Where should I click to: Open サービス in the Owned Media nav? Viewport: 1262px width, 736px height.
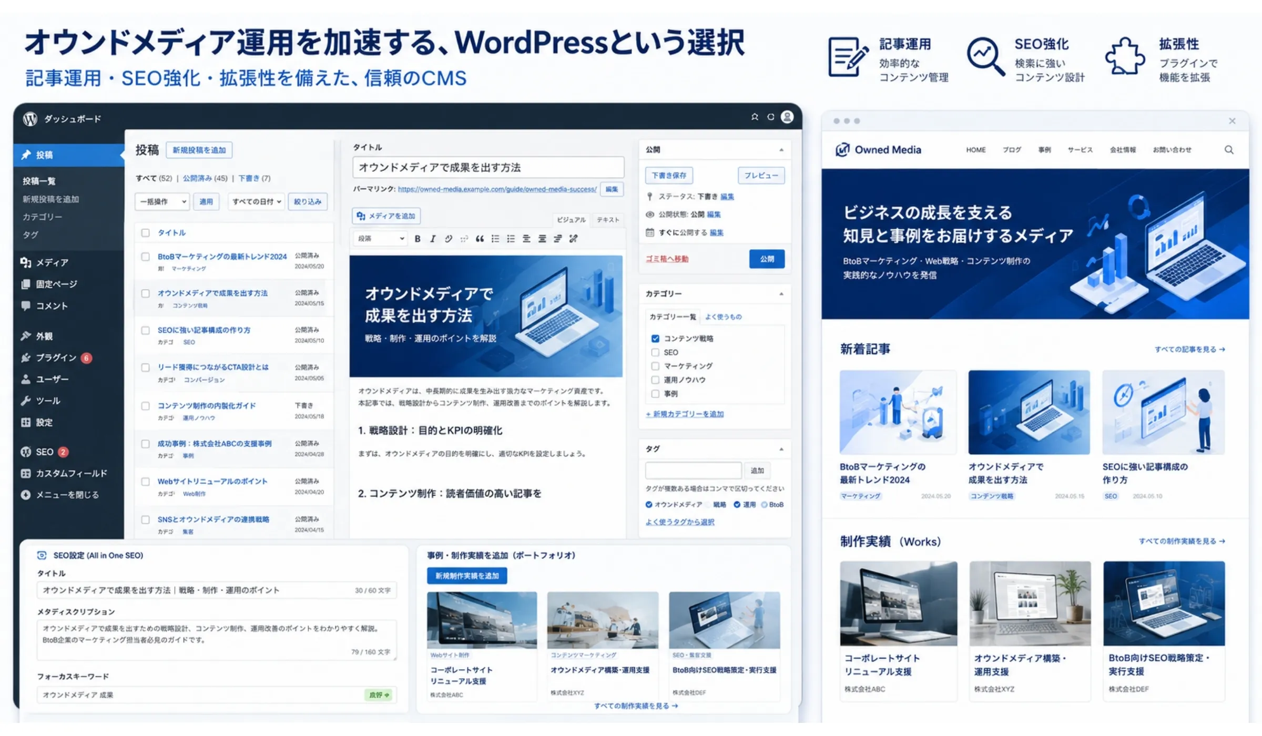click(1080, 150)
